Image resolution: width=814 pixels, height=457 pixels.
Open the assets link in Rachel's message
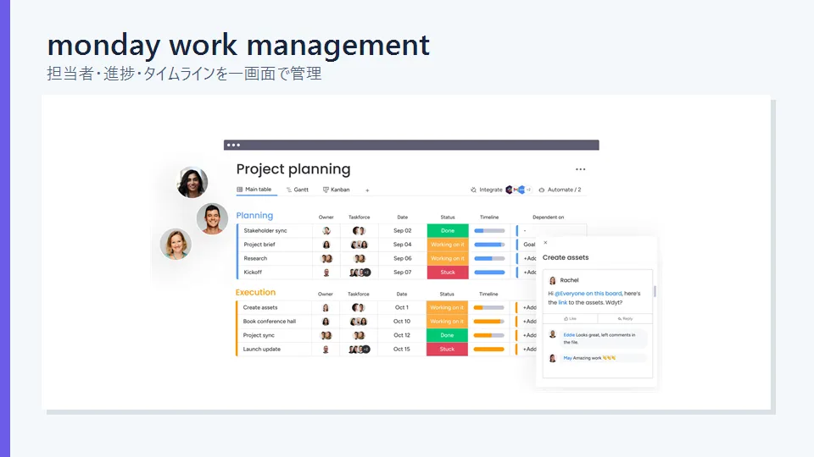point(563,303)
